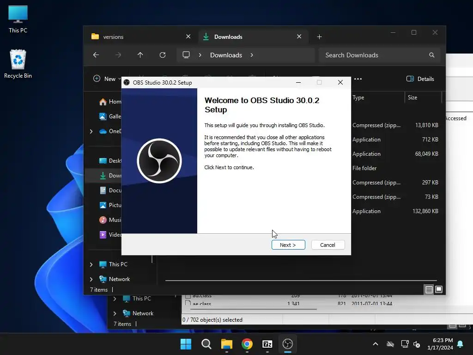473x355 pixels.
Task: Expand chevron after Downloads in address bar
Action: click(x=252, y=55)
